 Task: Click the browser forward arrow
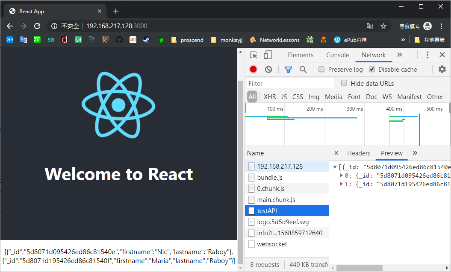(x=24, y=26)
